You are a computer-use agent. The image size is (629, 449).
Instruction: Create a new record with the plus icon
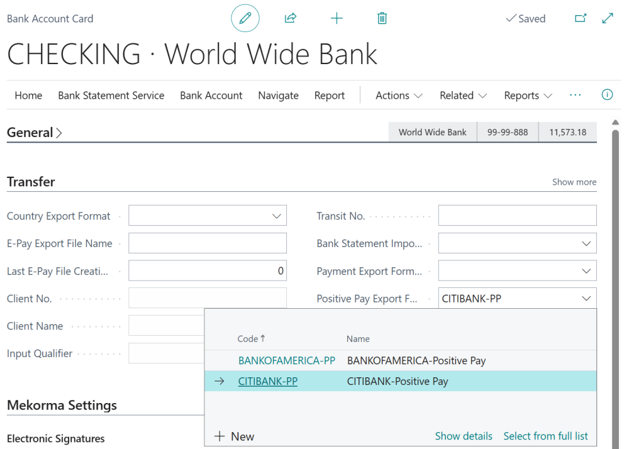point(337,18)
